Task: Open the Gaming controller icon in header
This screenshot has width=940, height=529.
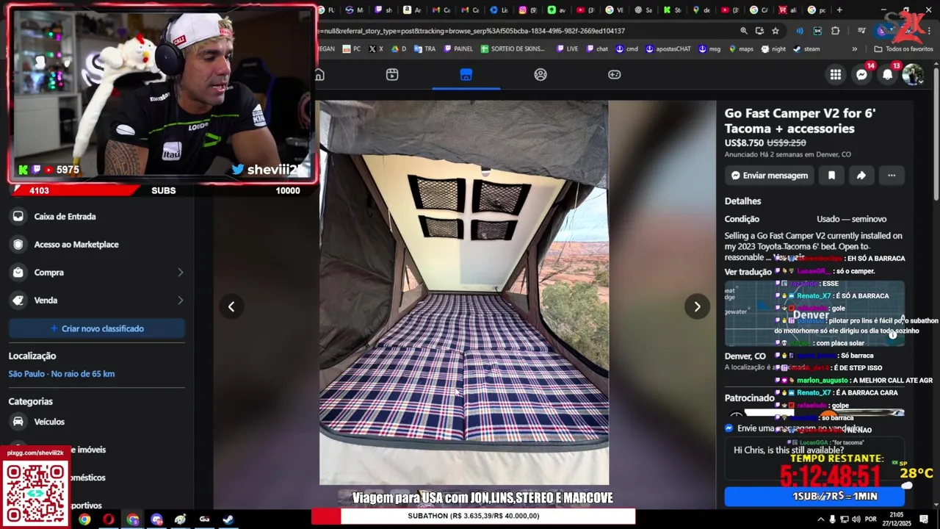Action: click(615, 74)
